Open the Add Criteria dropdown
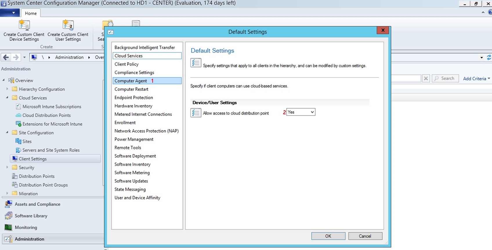This screenshot has height=250, width=492. coord(476,78)
